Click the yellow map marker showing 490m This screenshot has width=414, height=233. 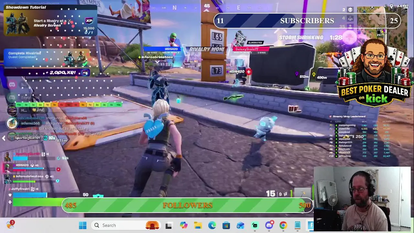coord(314,75)
